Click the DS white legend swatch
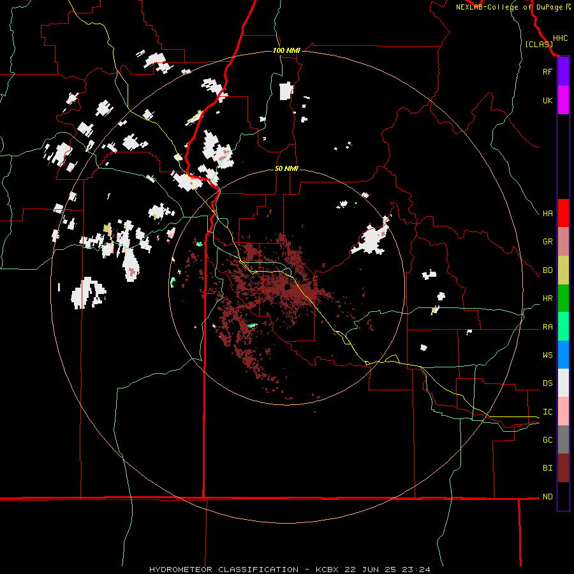 pos(563,383)
